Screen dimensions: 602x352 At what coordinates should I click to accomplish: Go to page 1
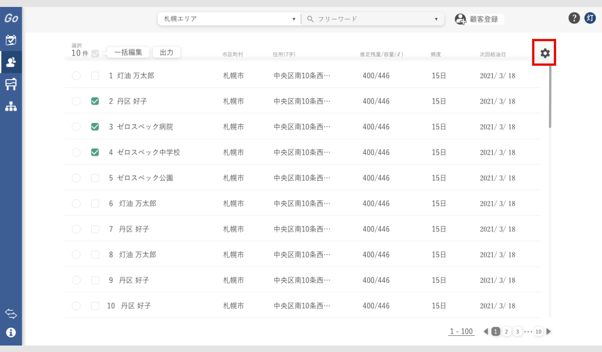[x=495, y=332]
